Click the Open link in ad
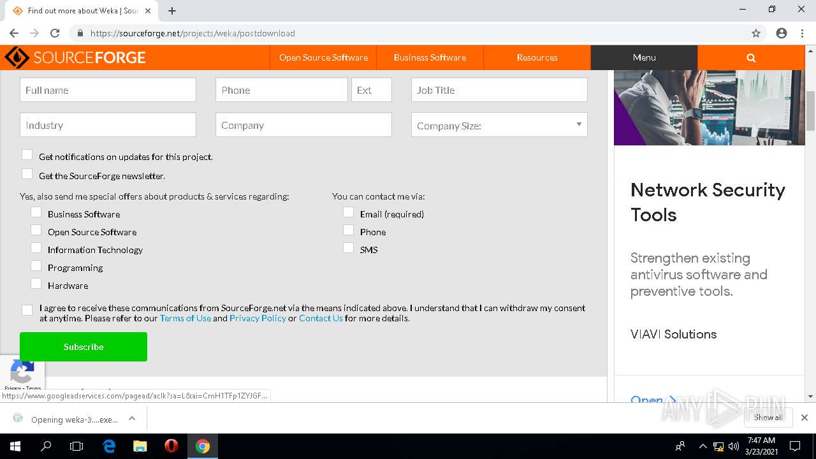The height and width of the screenshot is (459, 816). [x=653, y=399]
